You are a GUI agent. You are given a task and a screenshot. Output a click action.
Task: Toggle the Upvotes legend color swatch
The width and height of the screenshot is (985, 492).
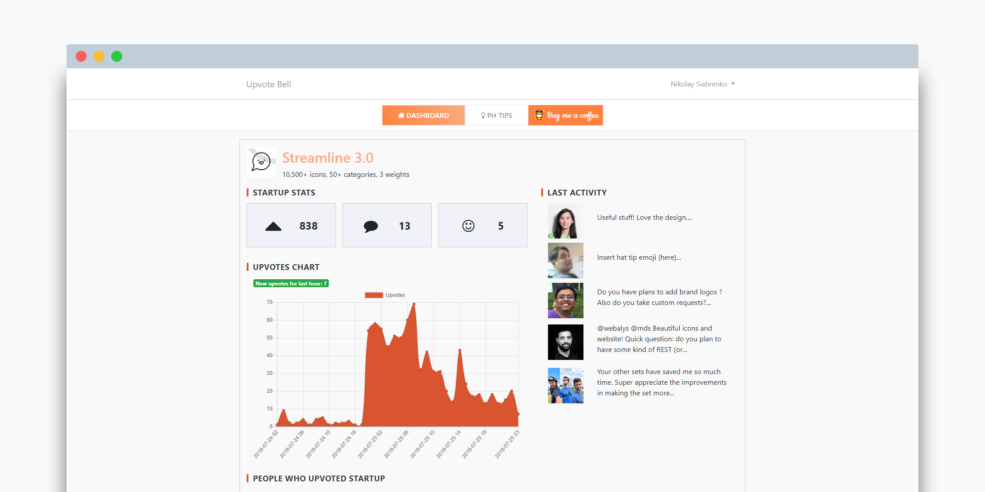click(x=374, y=295)
